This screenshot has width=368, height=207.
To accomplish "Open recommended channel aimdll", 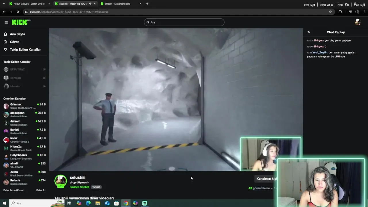I will pos(24,165).
